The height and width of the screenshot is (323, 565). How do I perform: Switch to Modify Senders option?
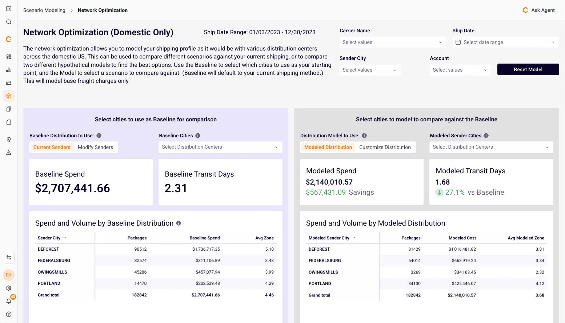click(x=95, y=147)
